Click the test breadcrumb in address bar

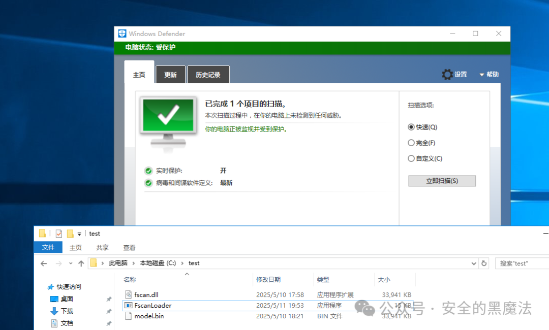pos(194,263)
